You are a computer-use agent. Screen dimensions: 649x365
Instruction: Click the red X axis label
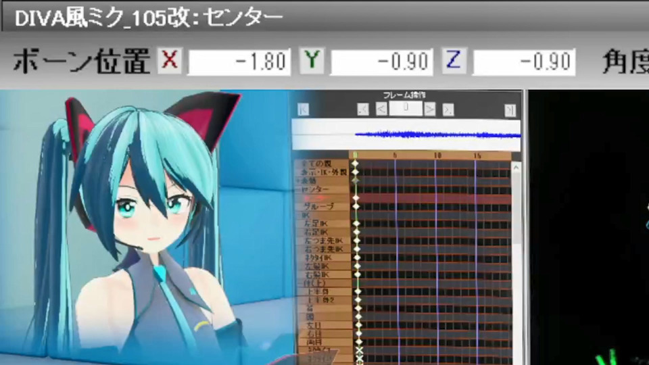(170, 60)
